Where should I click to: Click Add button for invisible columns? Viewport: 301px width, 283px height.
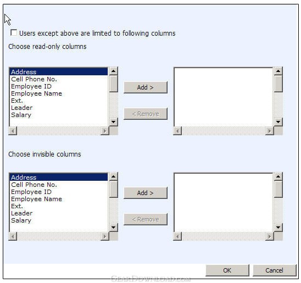tap(146, 193)
